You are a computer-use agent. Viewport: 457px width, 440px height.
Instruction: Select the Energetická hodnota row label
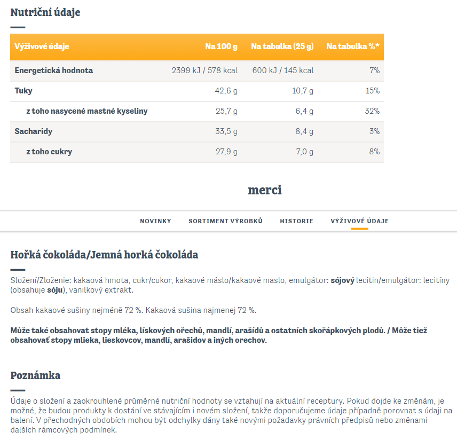(x=53, y=70)
